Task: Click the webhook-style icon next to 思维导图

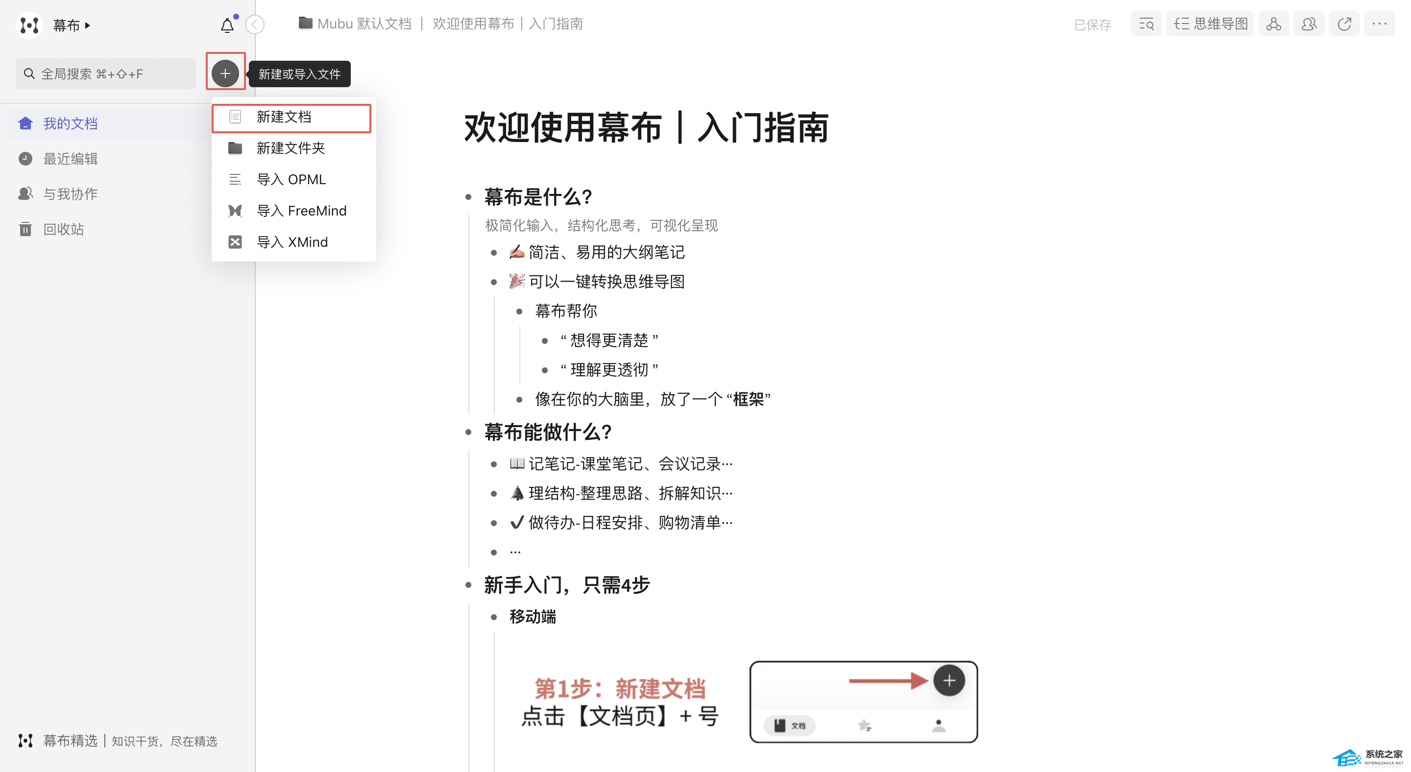Action: 1273,24
